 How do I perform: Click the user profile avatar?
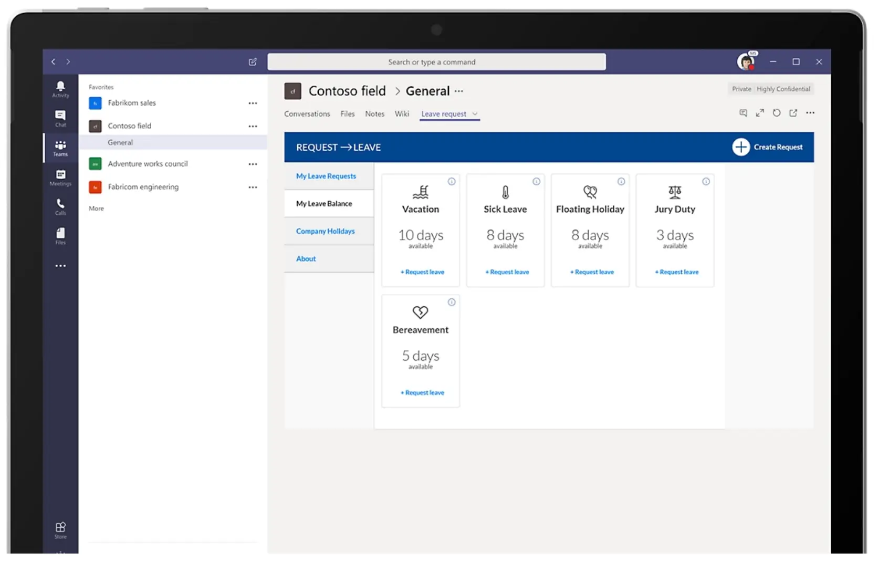point(746,61)
